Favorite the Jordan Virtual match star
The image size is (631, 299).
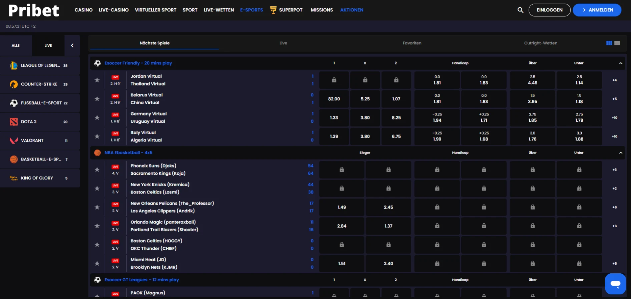(x=97, y=80)
